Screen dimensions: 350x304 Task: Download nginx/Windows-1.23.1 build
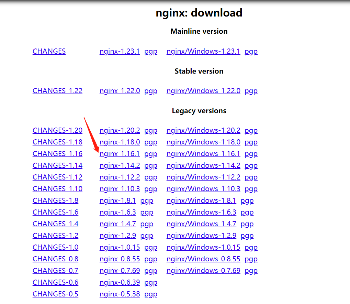point(203,51)
